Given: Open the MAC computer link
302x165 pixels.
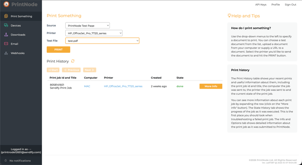Looking at the screenshot, I should 87,86.
